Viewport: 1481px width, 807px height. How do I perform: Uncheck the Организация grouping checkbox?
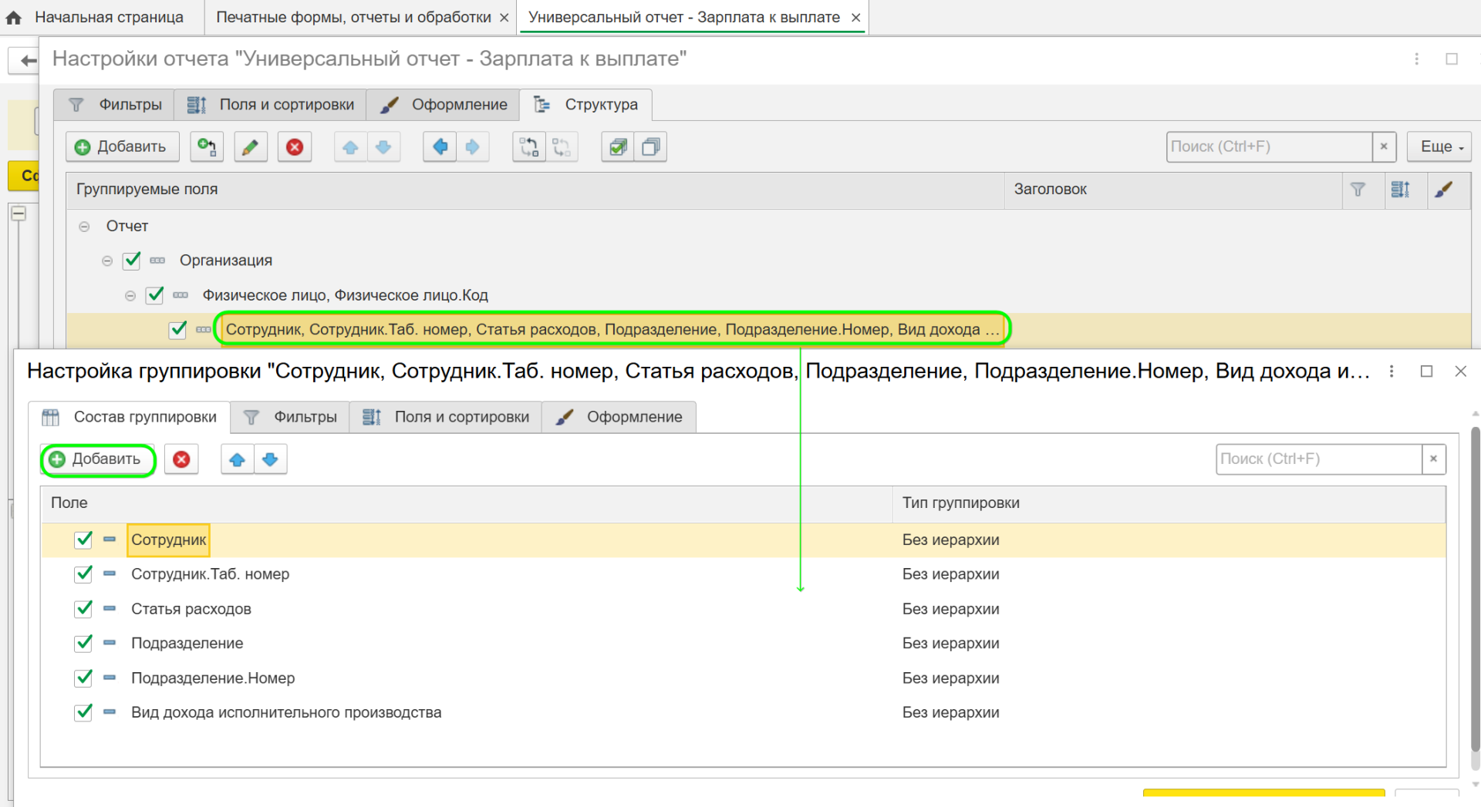[x=131, y=261]
